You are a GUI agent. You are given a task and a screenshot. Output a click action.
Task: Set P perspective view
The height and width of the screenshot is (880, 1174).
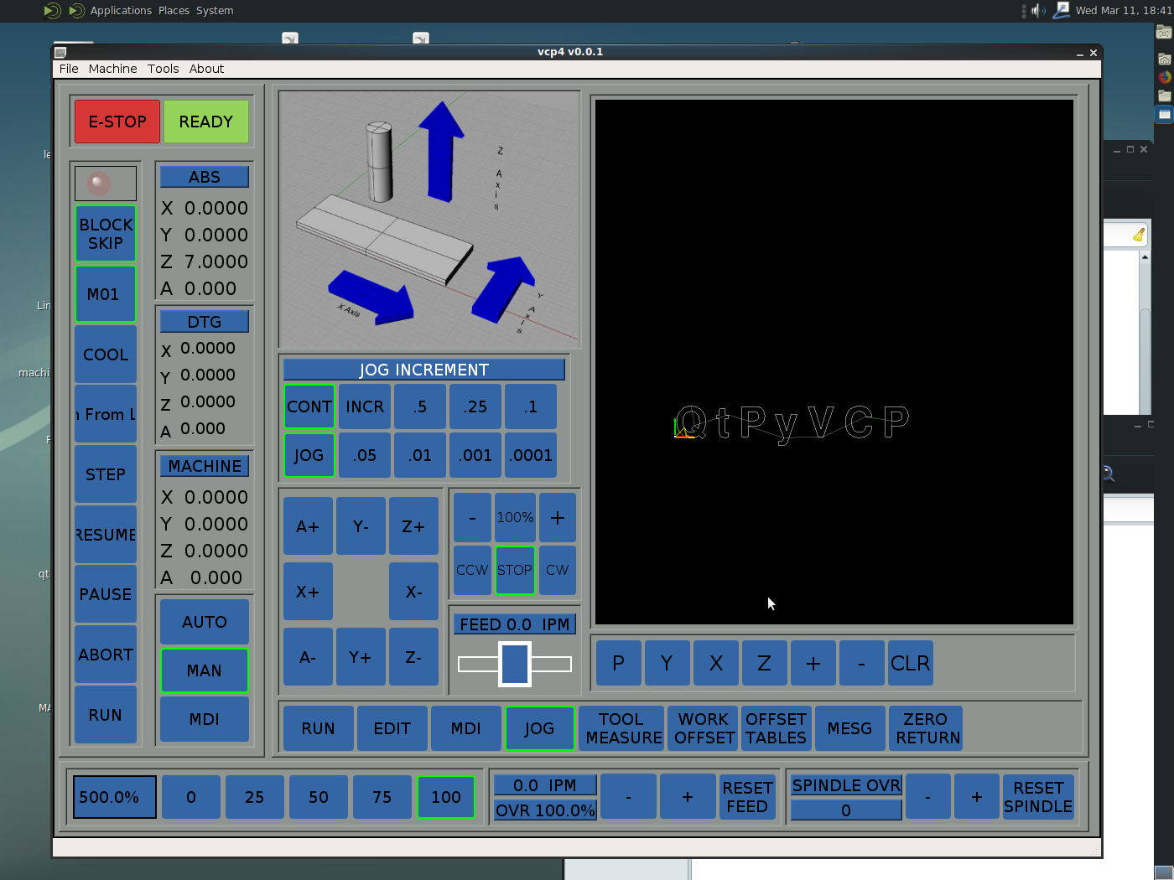619,664
